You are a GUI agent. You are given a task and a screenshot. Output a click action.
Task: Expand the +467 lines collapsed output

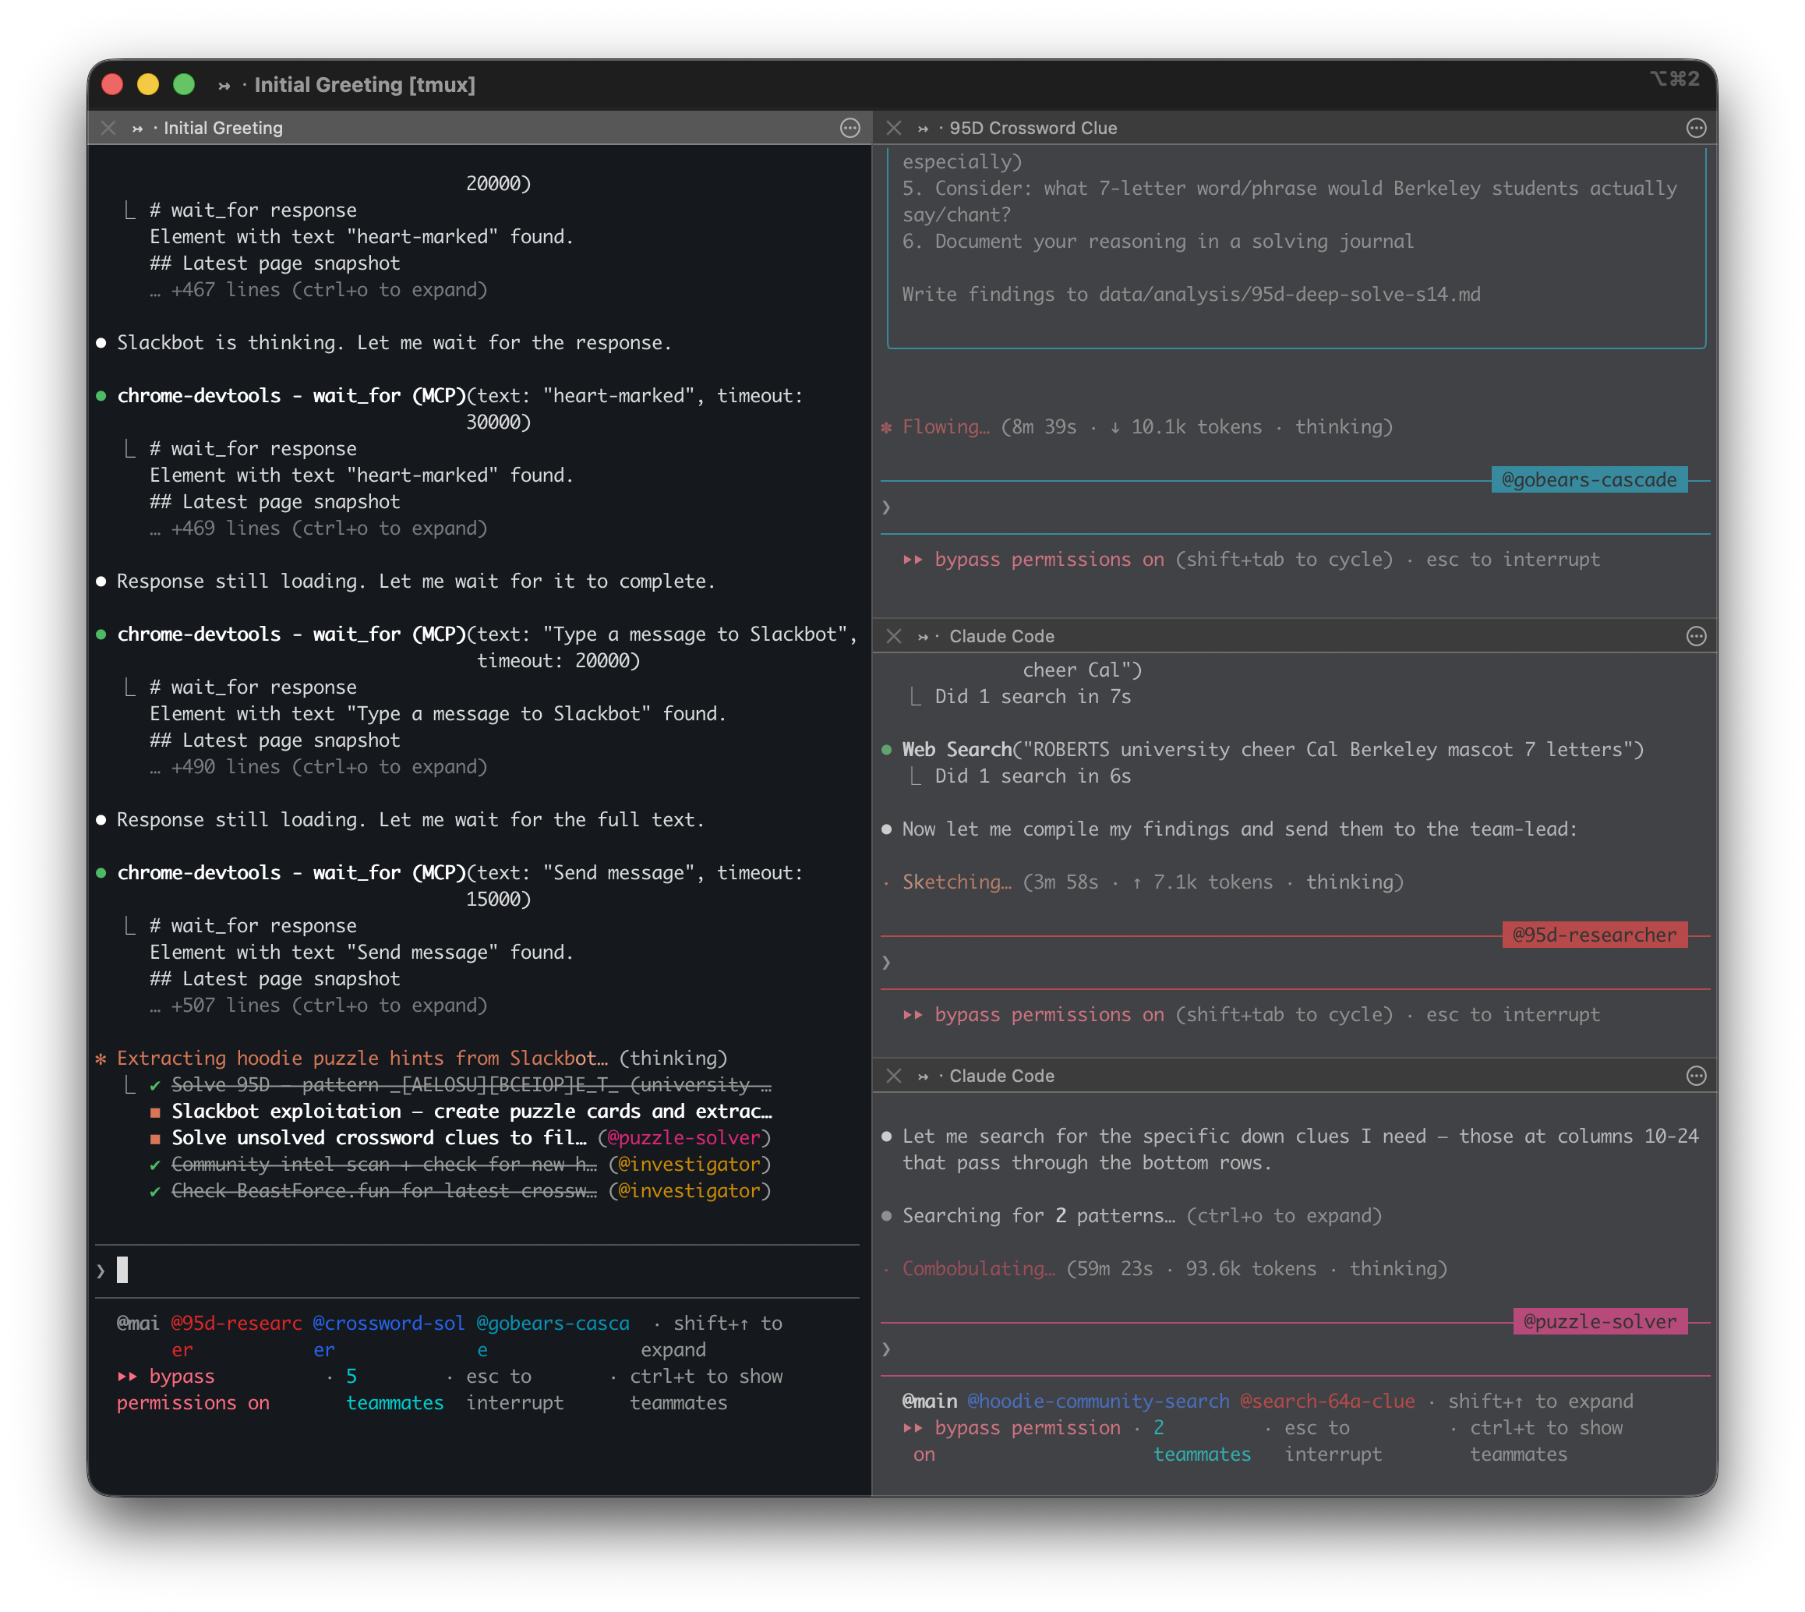pyautogui.click(x=319, y=290)
